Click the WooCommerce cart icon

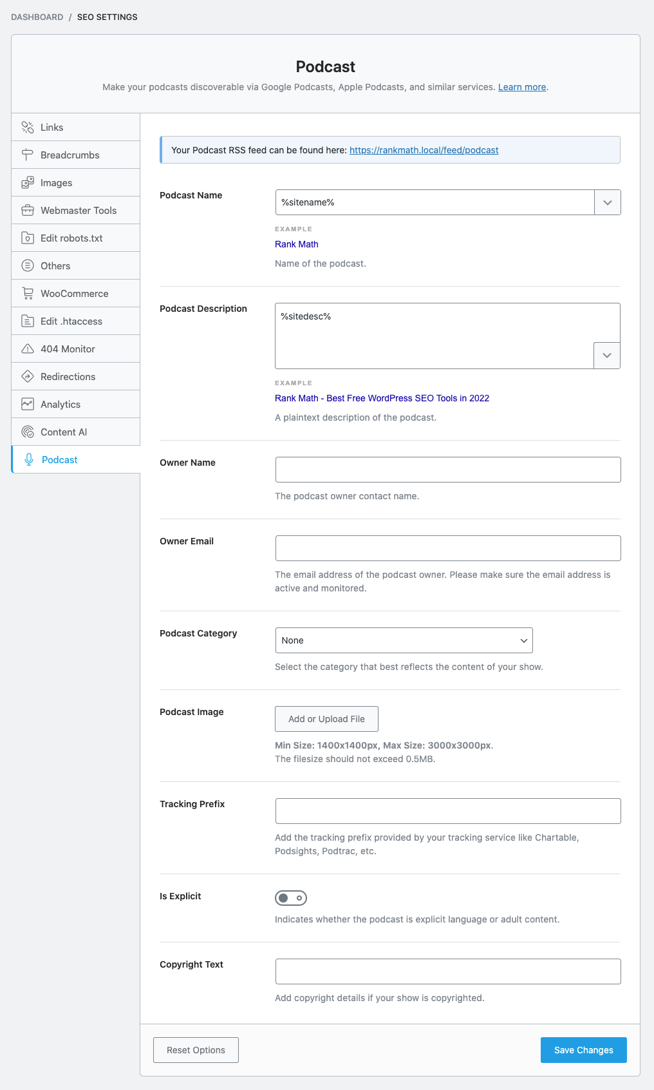[x=28, y=294]
